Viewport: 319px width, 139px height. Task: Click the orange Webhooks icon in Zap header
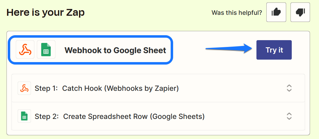pyautogui.click(x=25, y=49)
